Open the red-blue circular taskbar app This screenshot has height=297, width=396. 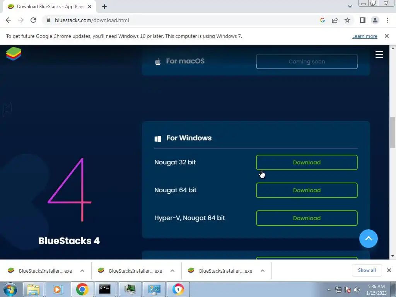tap(178, 289)
